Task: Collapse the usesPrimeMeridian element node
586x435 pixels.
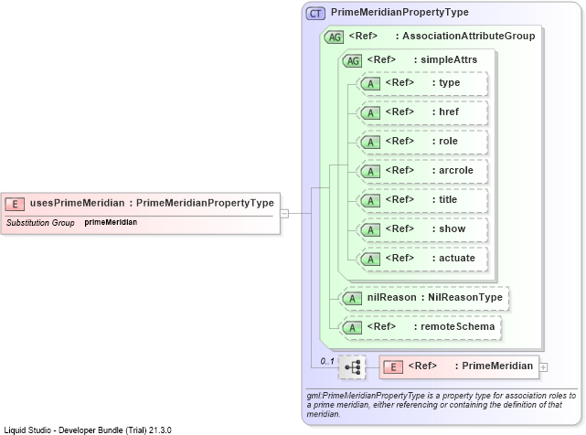Action: point(284,214)
